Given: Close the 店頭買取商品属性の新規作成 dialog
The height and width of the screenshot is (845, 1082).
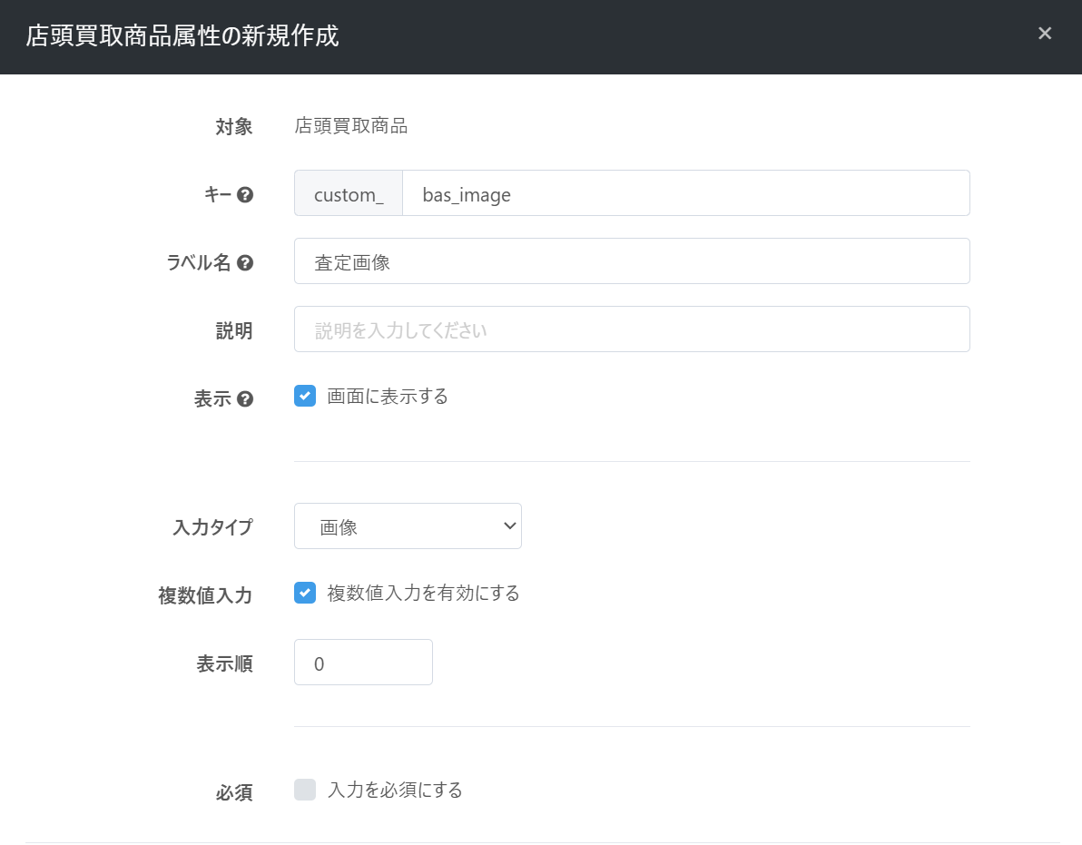Looking at the screenshot, I should coord(1045,33).
